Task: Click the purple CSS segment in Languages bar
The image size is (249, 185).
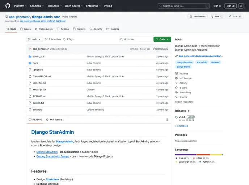Action: [x=185, y=155]
